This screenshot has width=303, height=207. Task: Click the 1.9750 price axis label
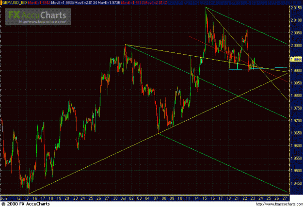(296, 108)
